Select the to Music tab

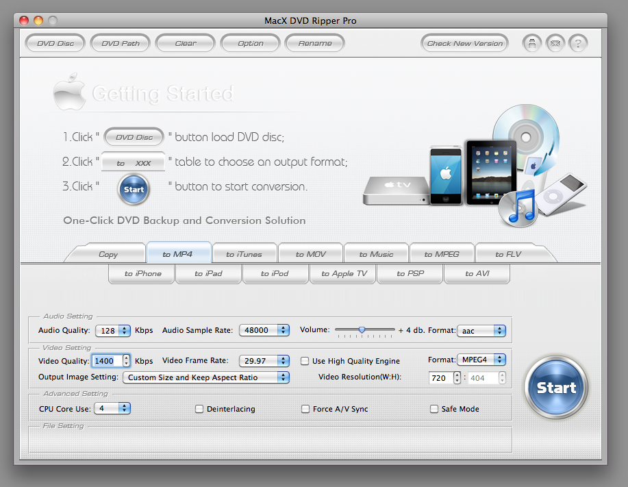(376, 254)
